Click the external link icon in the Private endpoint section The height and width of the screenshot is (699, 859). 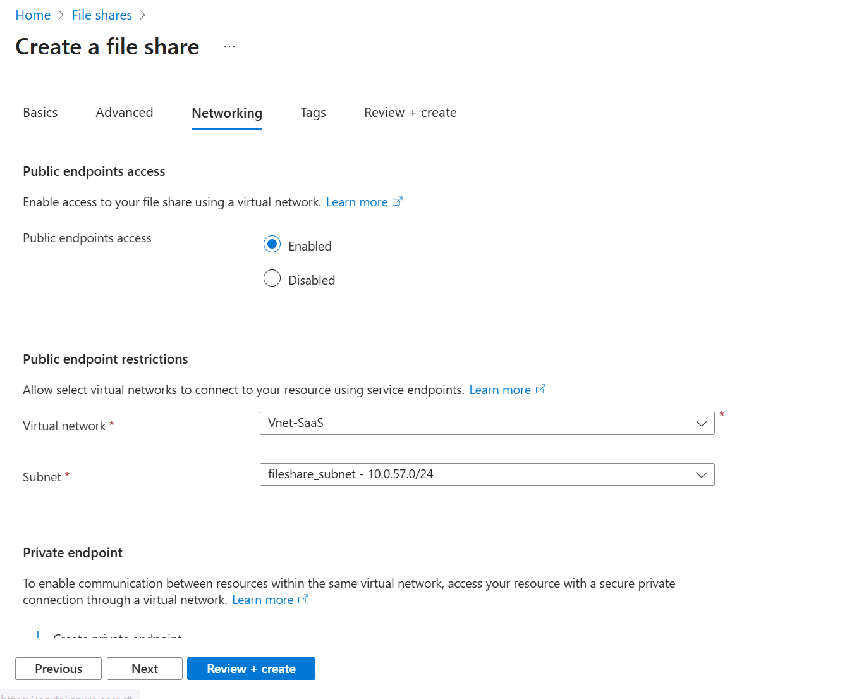click(x=304, y=598)
